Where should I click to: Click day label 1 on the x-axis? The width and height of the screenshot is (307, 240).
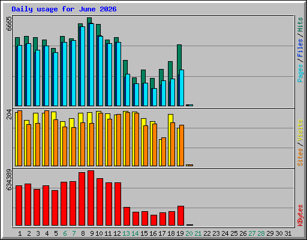(20, 233)
